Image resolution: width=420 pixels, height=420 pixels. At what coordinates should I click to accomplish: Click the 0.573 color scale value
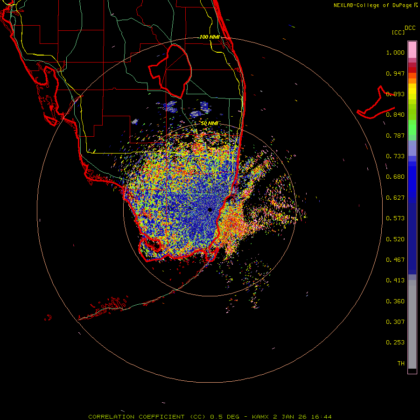pyautogui.click(x=395, y=218)
